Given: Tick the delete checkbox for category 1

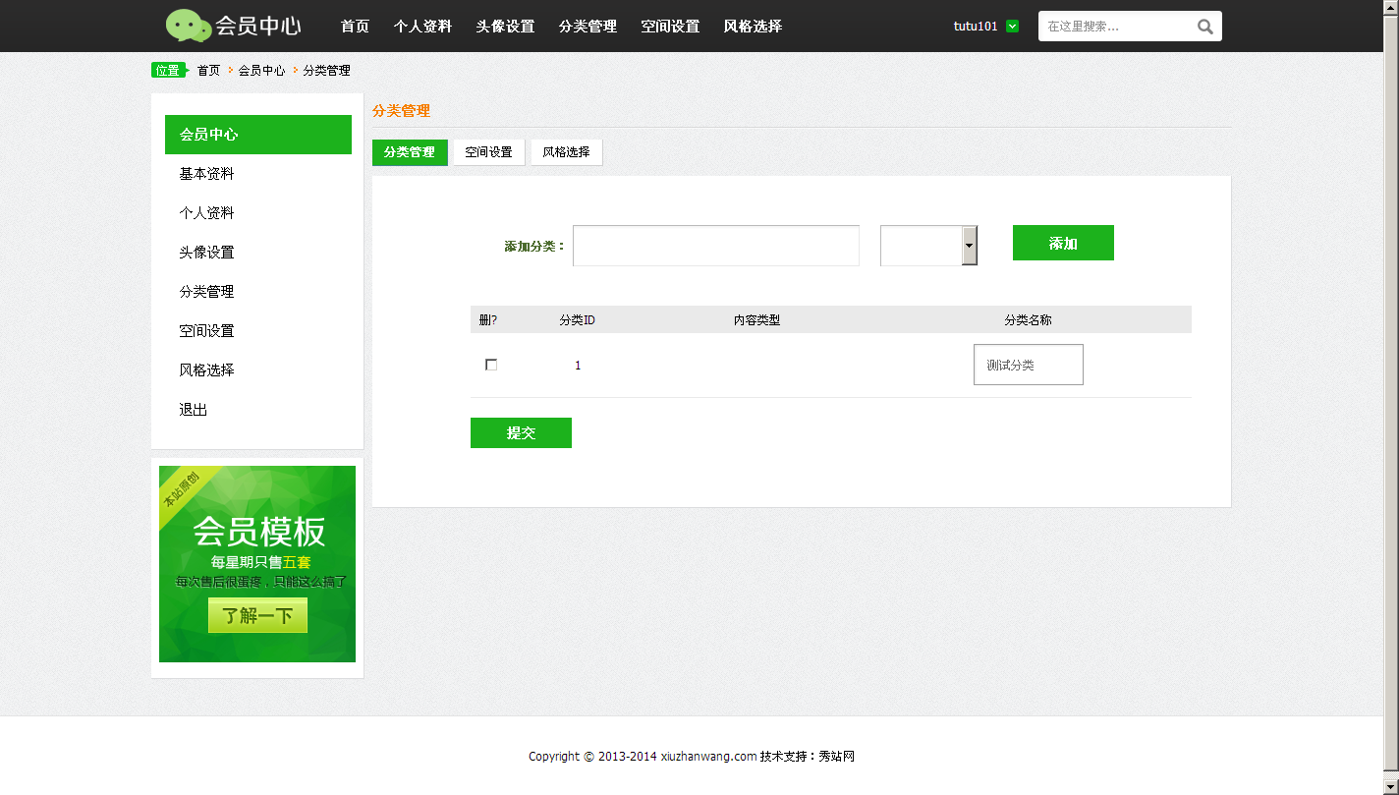Looking at the screenshot, I should coord(491,365).
